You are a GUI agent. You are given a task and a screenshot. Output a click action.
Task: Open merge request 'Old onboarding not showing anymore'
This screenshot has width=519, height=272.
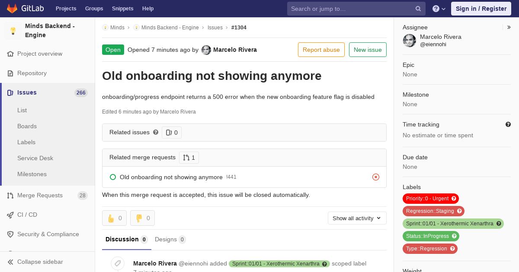(x=171, y=177)
